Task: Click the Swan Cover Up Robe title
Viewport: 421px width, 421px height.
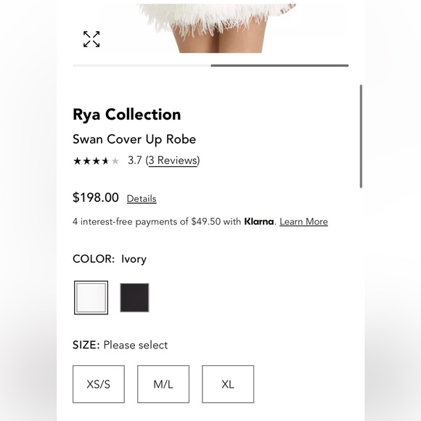Action: [x=134, y=139]
